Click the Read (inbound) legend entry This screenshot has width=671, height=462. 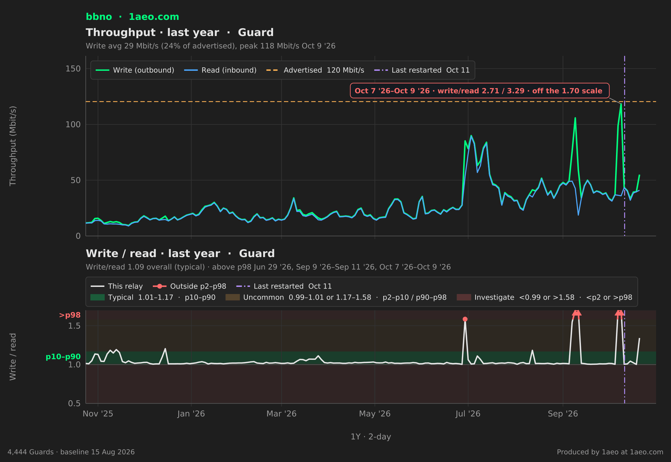coord(220,70)
